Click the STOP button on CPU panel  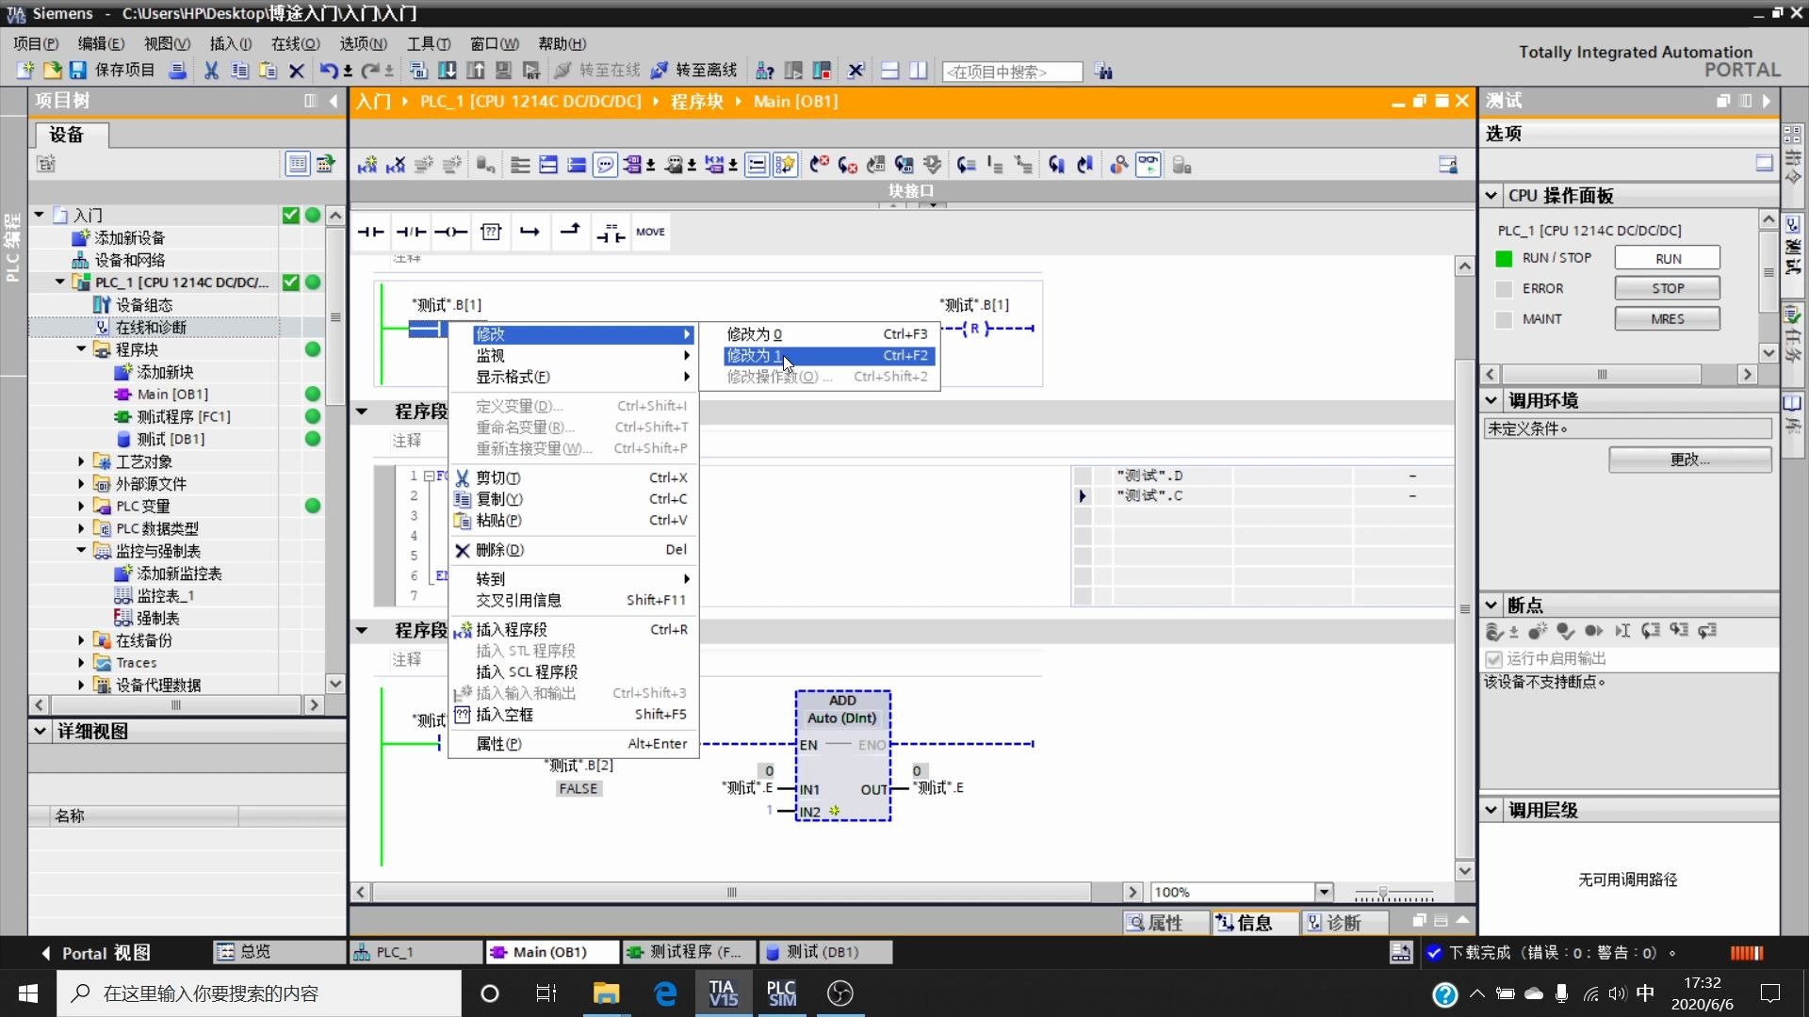tap(1667, 288)
